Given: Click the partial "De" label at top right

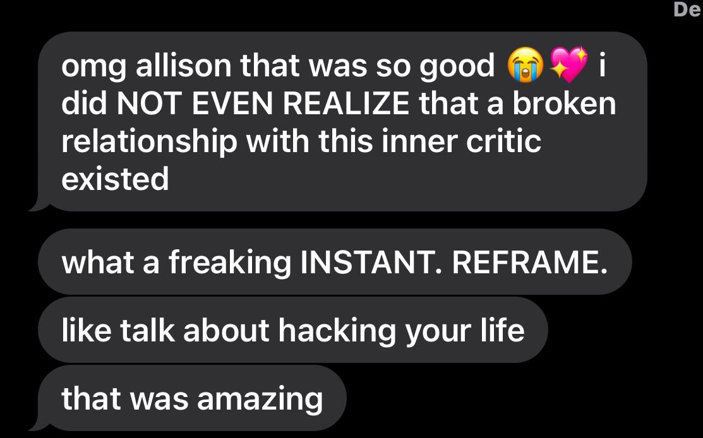Looking at the screenshot, I should [688, 9].
